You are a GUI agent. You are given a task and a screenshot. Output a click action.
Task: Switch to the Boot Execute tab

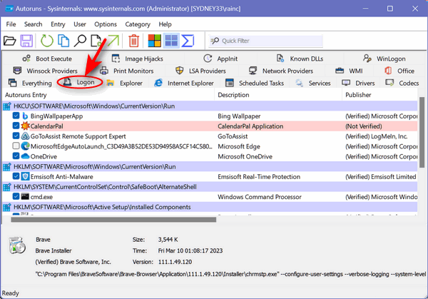[47, 59]
